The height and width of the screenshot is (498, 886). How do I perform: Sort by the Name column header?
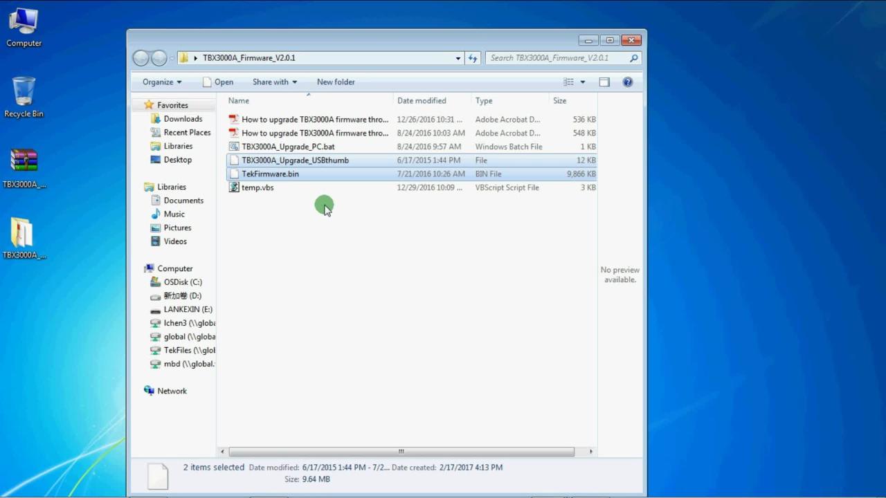(239, 100)
